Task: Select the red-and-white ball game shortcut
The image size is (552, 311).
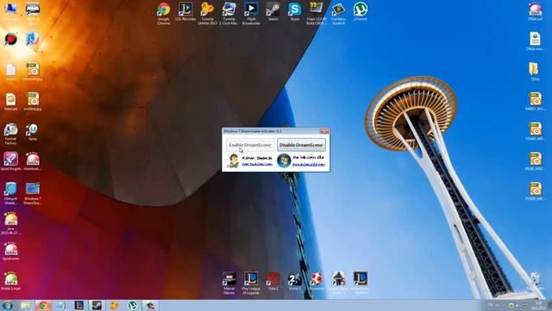Action: [317, 281]
